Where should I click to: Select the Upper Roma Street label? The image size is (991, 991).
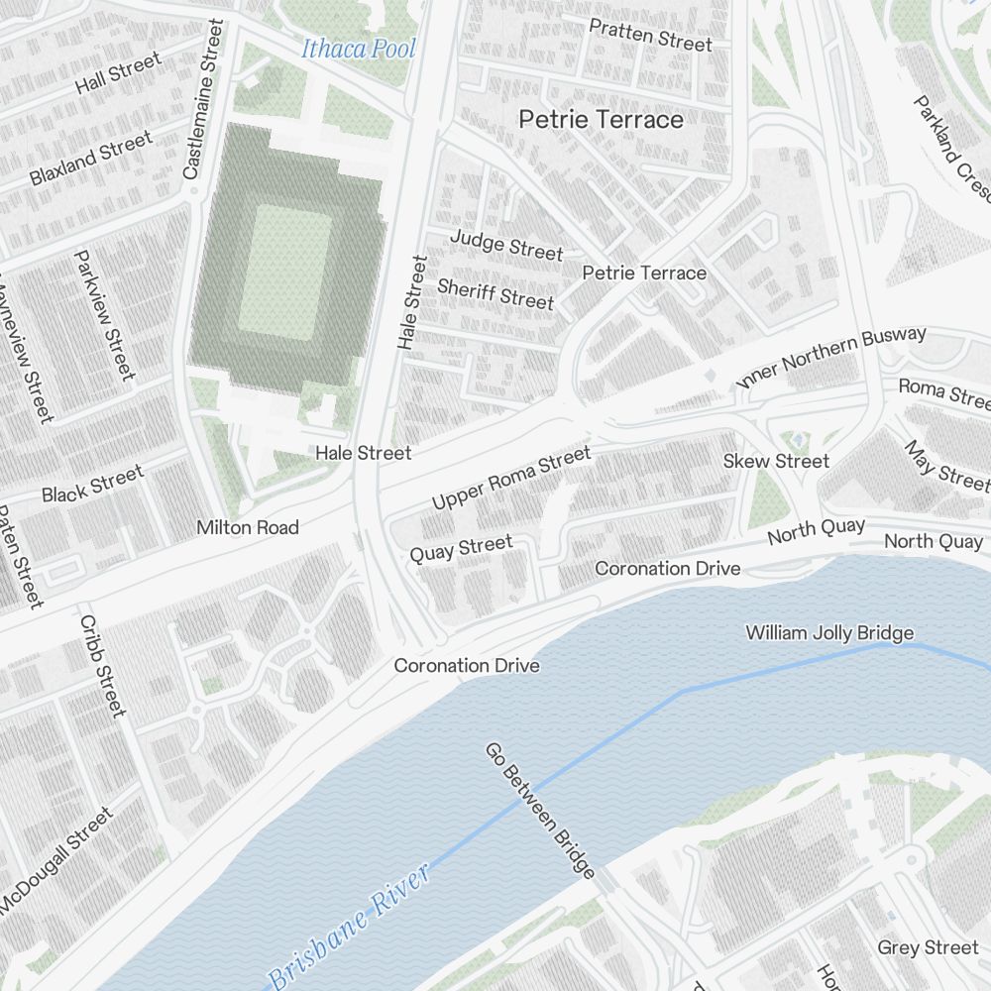point(512,477)
